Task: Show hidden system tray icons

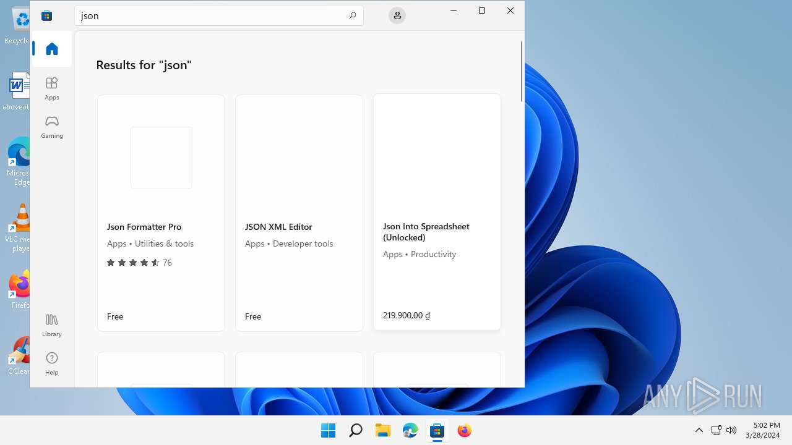Action: [699, 430]
